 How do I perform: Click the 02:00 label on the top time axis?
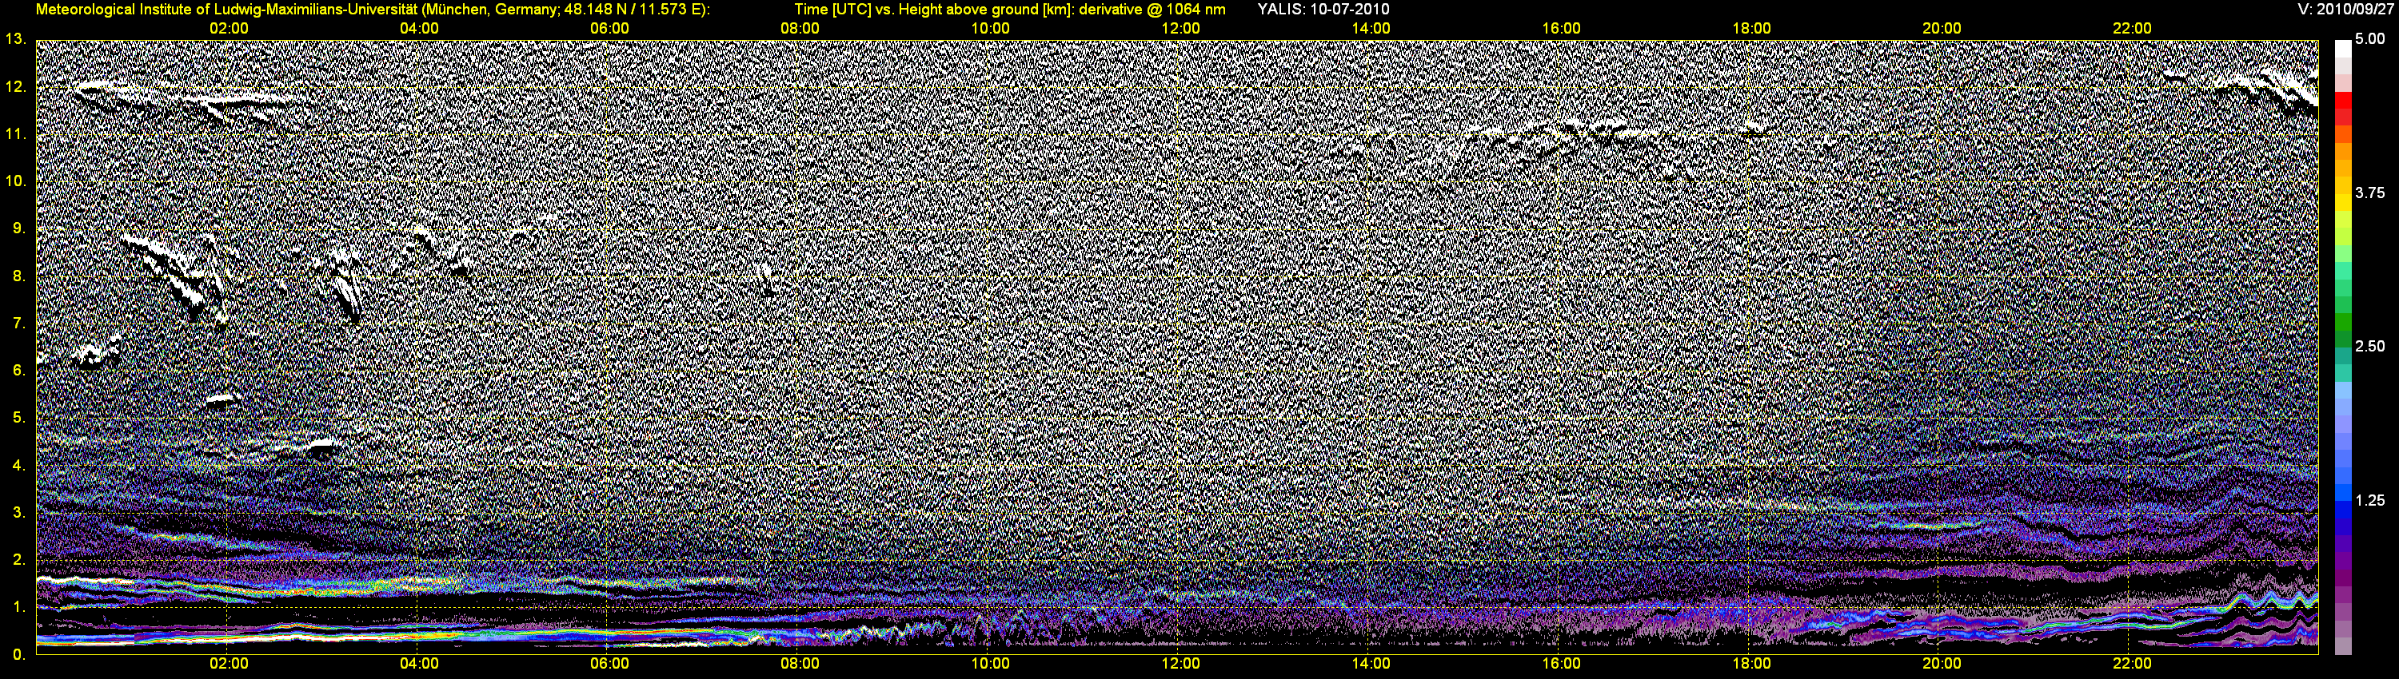[228, 29]
